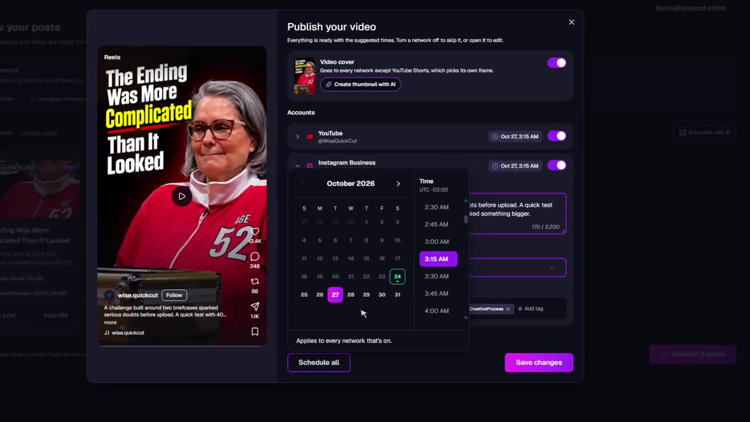Close the Publish your video dialog
This screenshot has height=422, width=750.
click(571, 22)
